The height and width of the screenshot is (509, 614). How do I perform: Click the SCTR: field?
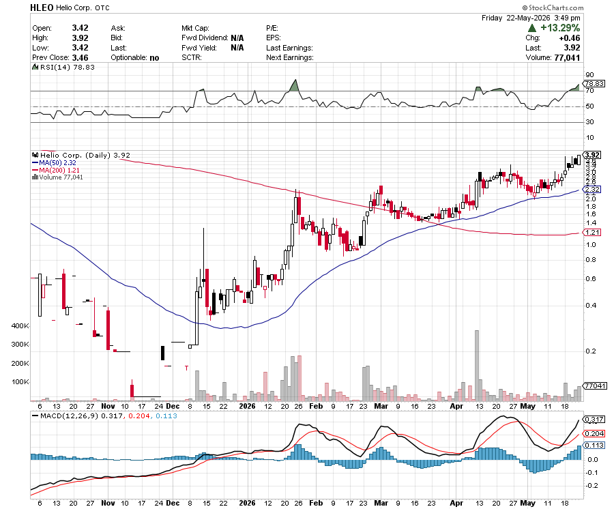pyautogui.click(x=192, y=57)
